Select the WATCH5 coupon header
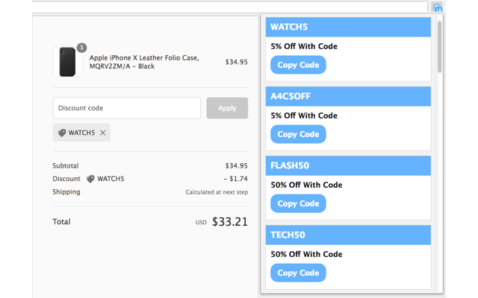This screenshot has height=298, width=478. (348, 28)
